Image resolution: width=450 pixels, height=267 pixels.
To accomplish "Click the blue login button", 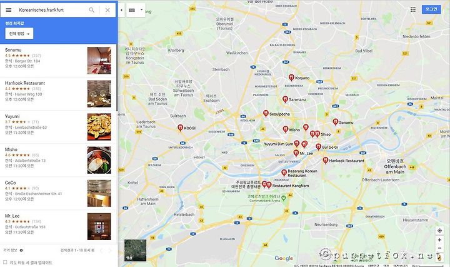I will [x=431, y=9].
